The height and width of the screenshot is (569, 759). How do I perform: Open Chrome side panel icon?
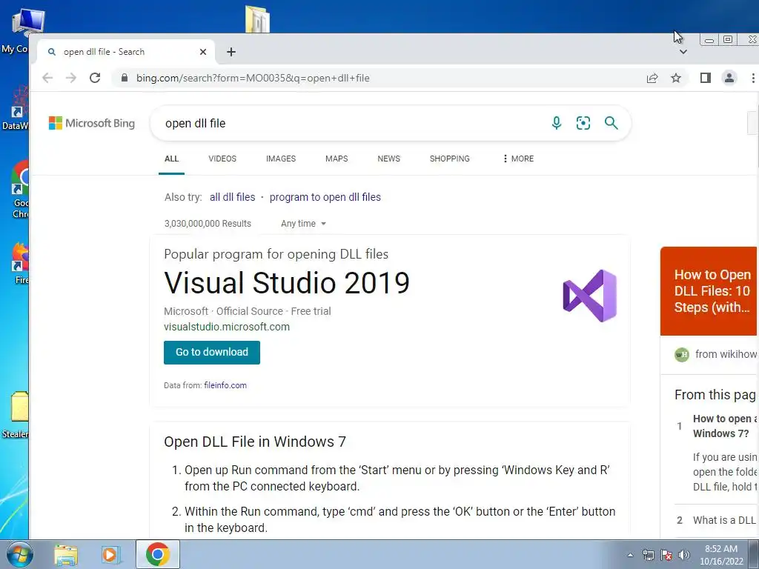point(706,78)
